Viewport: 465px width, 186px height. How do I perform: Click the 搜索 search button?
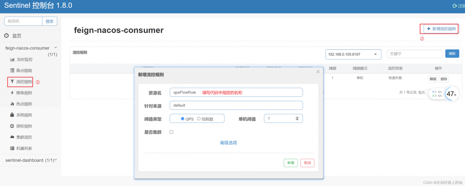[x=50, y=21]
